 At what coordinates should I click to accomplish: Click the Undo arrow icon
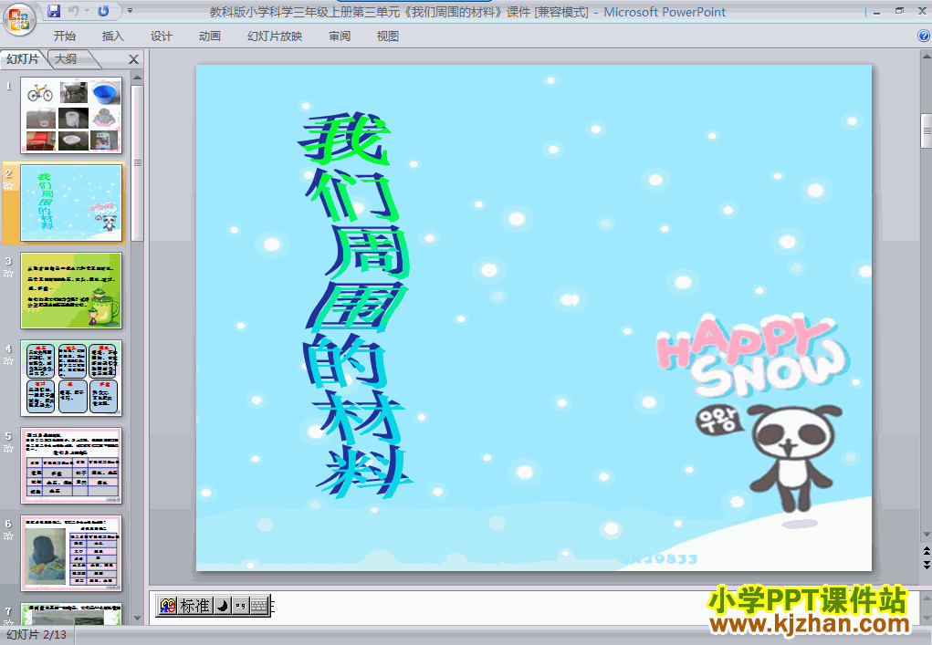pyautogui.click(x=74, y=11)
